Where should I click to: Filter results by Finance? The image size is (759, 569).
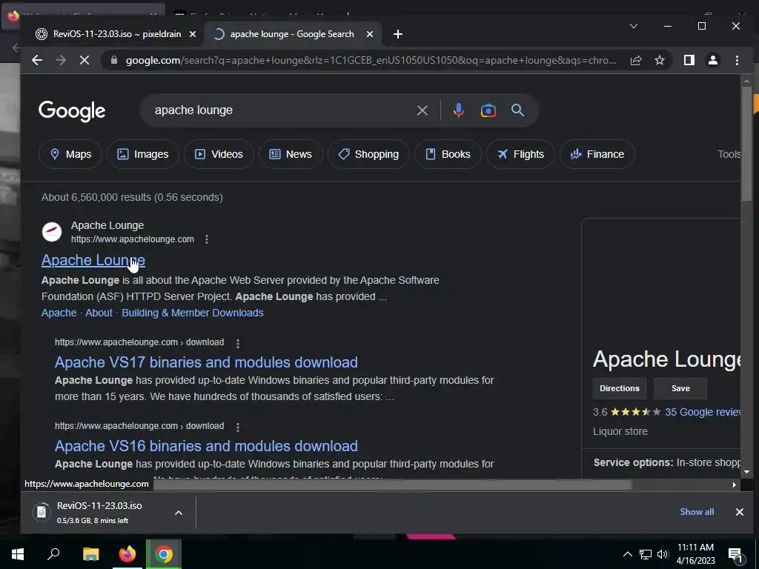[597, 154]
